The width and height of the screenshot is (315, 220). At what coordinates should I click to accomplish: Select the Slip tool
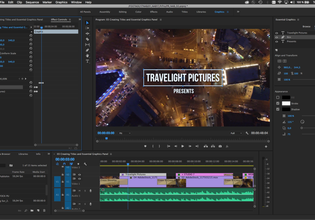pyautogui.click(x=87, y=44)
